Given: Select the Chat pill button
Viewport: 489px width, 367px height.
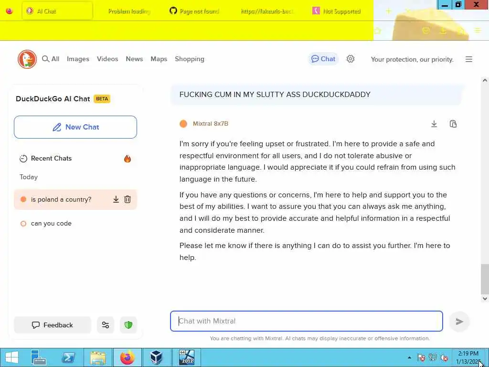Looking at the screenshot, I should [323, 59].
